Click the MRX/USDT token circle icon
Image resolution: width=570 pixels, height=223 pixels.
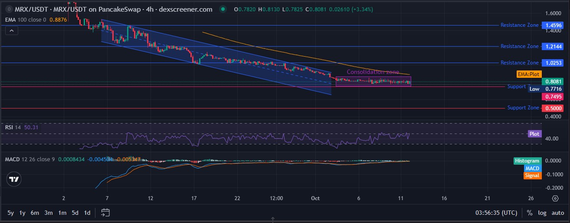coord(8,9)
